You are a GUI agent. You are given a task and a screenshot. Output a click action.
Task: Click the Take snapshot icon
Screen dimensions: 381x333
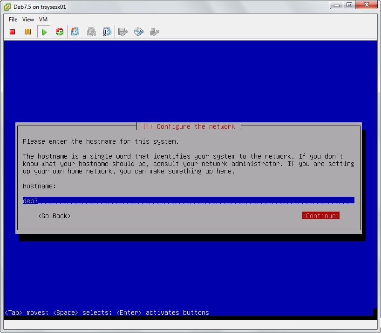75,32
